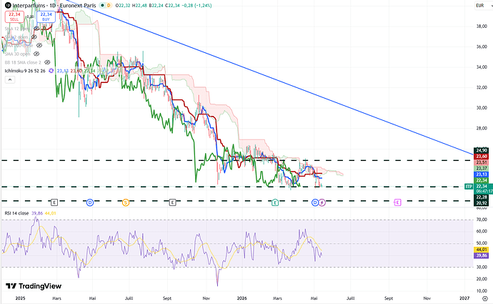Click the 30,00 value on main price scale
493x304 pixels.
coord(482,107)
